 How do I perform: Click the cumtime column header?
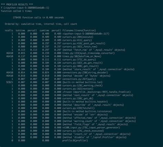click(44, 31)
